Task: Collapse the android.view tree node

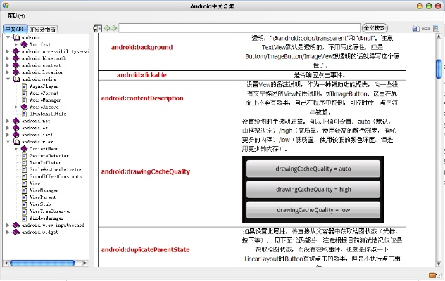Action: 7,142
